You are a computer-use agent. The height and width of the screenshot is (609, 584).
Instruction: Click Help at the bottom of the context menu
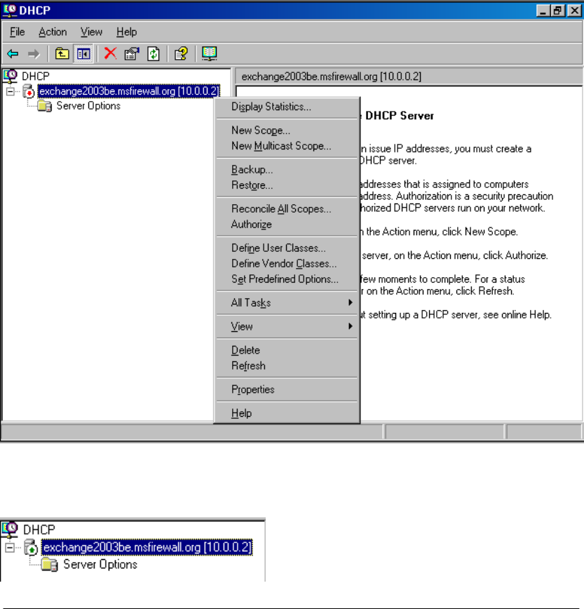coord(287,413)
